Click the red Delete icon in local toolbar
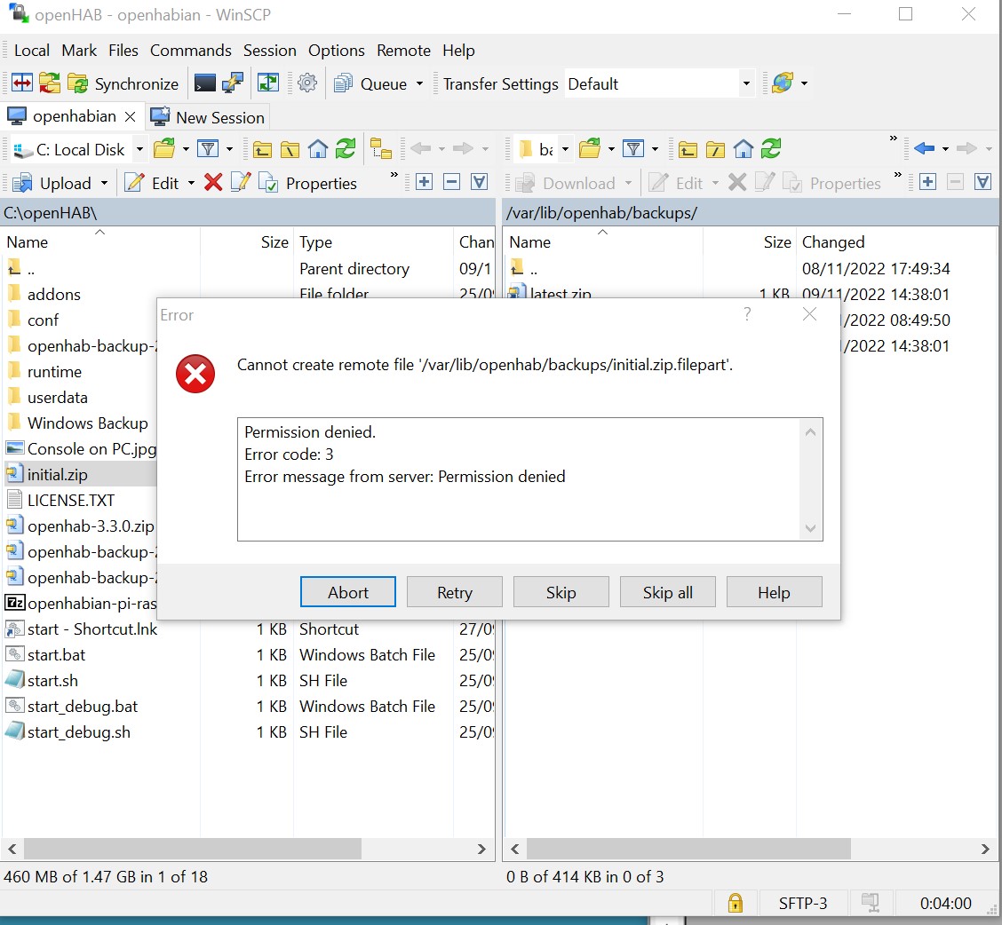 (x=213, y=183)
